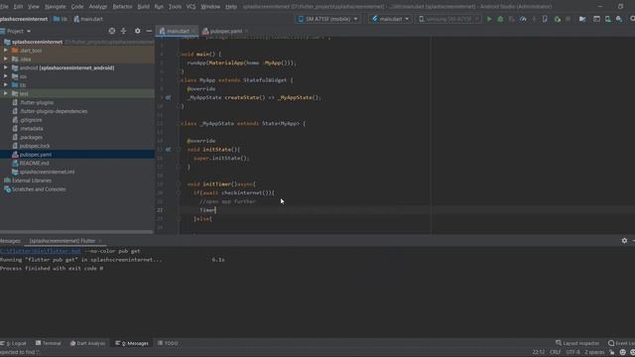
Task: Click the flutter.bat path link in console
Action: pyautogui.click(x=41, y=251)
